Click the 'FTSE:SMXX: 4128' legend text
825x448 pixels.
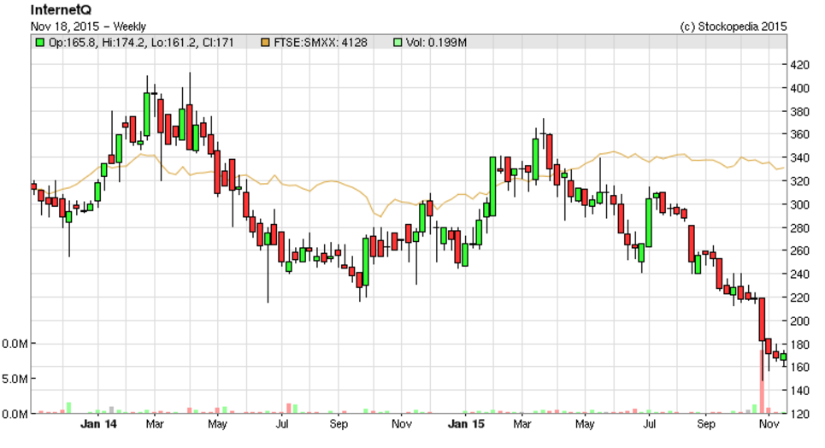[x=321, y=42]
